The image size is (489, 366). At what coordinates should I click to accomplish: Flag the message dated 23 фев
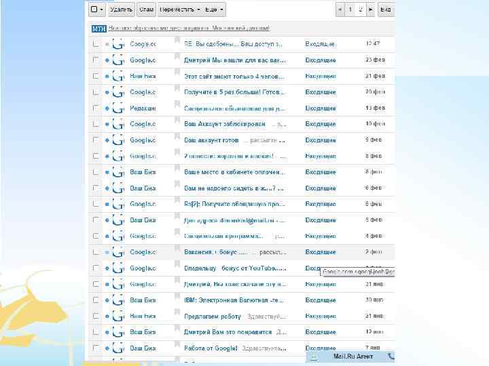(x=177, y=56)
